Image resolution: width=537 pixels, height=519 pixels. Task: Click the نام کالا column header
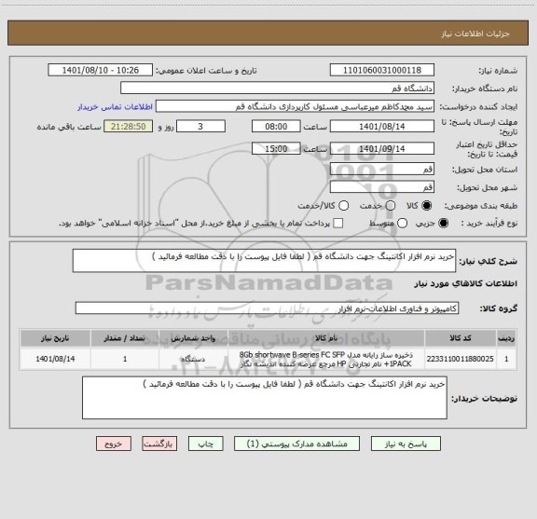point(326,338)
